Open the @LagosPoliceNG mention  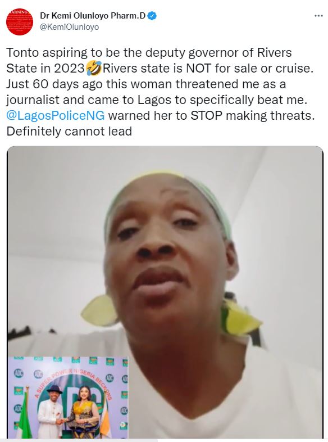[x=55, y=116]
